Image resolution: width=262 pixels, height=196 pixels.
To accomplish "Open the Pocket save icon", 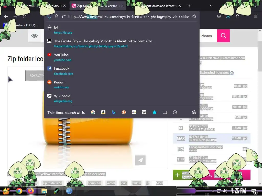I will tap(219, 17).
